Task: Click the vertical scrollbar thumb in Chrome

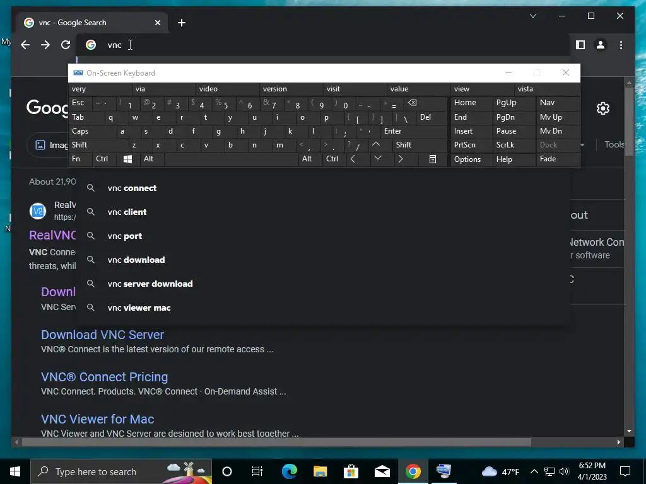Action: (629, 122)
